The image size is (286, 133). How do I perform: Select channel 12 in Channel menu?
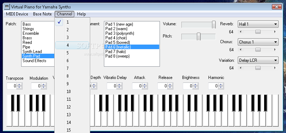[72, 107]
